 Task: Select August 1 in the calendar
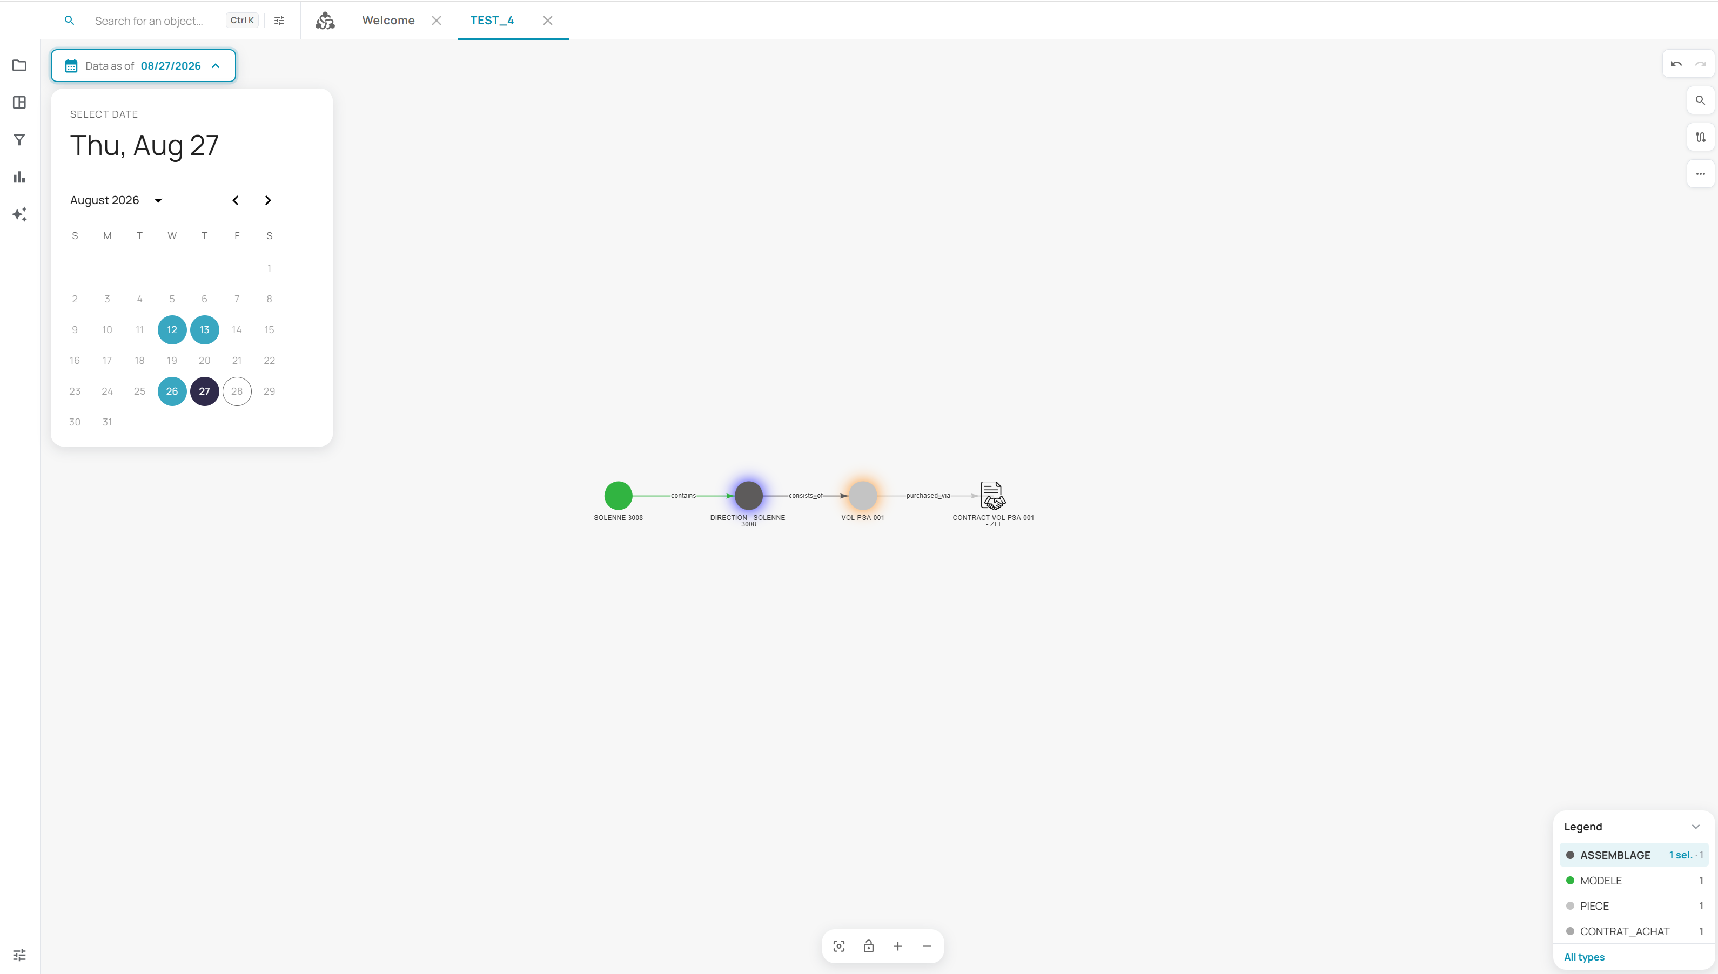point(269,268)
